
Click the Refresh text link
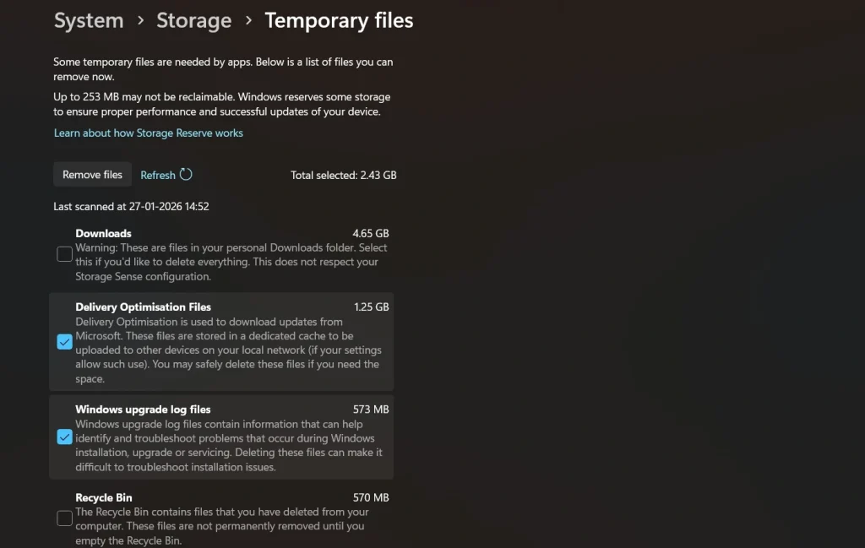[x=158, y=174]
